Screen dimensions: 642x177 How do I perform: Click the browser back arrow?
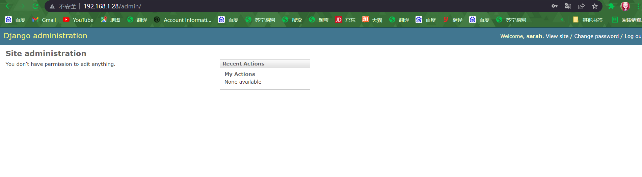pos(8,6)
